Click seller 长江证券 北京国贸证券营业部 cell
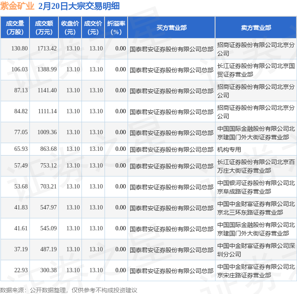 (x=256, y=70)
